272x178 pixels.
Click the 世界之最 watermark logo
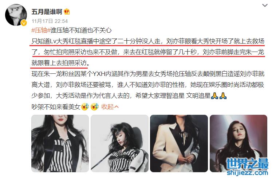(247, 163)
